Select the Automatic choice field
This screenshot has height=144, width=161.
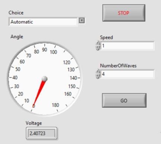point(43,22)
